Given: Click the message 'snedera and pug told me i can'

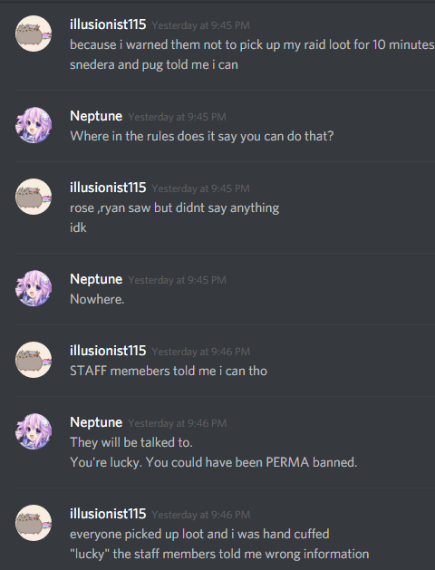Looking at the screenshot, I should tap(154, 64).
